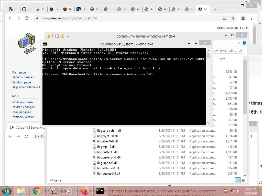Close the active CollabVM wiki tab
Screen dimensions: 262x196
point(205,9)
